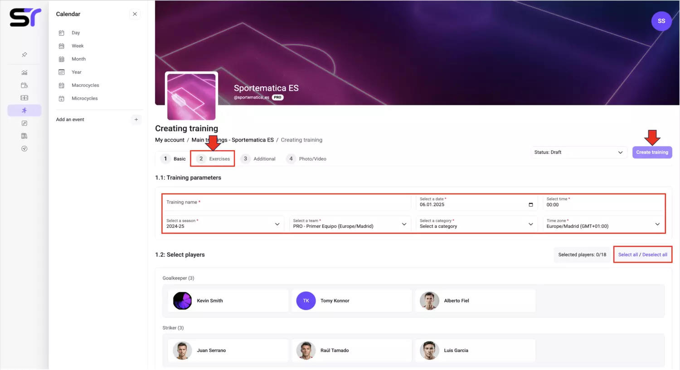Open Microcycles in the Calendar panel
680x370 pixels.
(84, 98)
